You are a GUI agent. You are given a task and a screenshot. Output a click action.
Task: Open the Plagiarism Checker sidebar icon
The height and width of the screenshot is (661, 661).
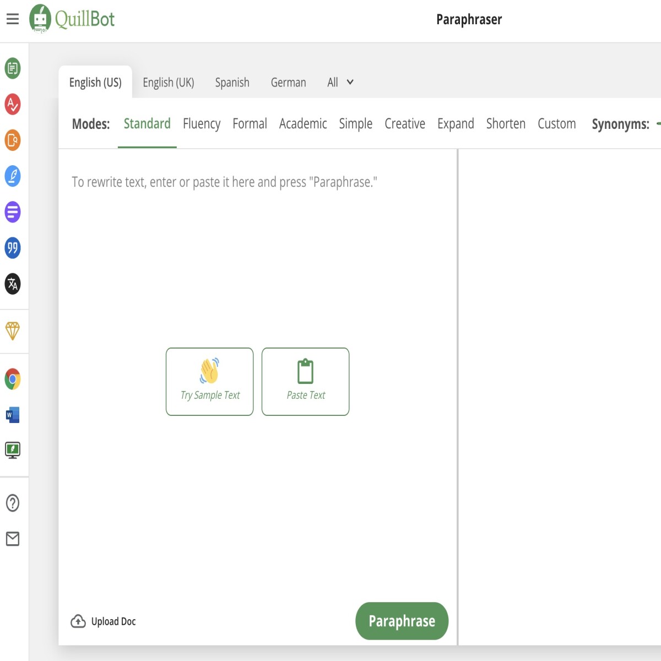point(13,140)
